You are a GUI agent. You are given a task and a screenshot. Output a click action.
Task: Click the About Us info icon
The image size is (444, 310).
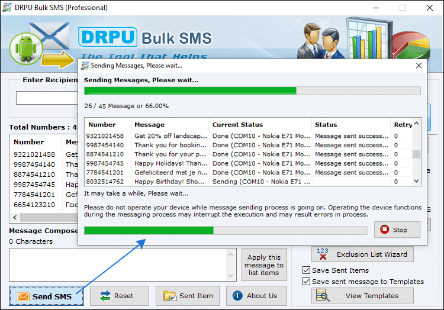pyautogui.click(x=237, y=296)
